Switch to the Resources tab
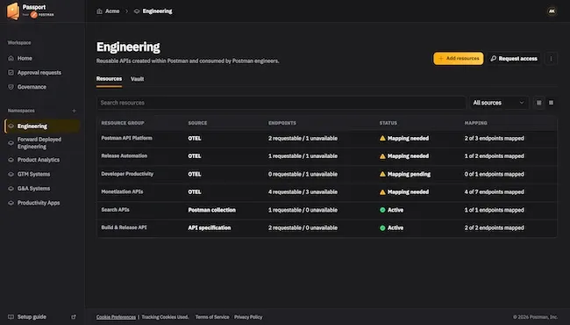The image size is (570, 325). click(x=109, y=79)
